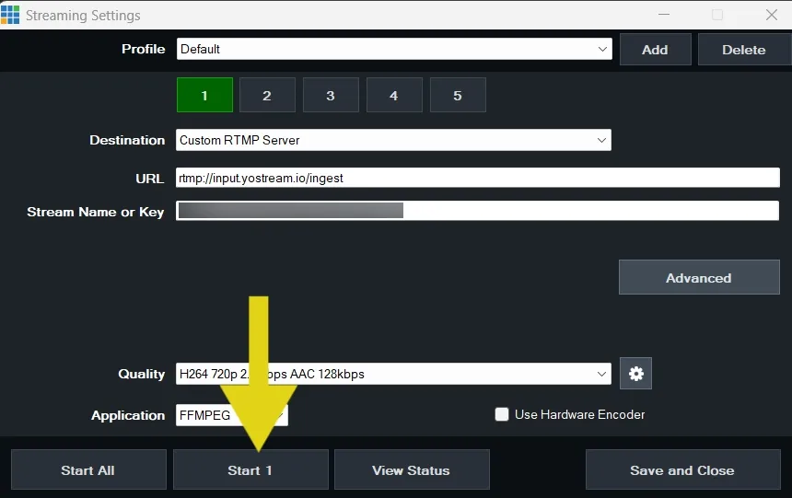Image resolution: width=792 pixels, height=498 pixels.
Task: Click Save and Close
Action: pyautogui.click(x=683, y=469)
